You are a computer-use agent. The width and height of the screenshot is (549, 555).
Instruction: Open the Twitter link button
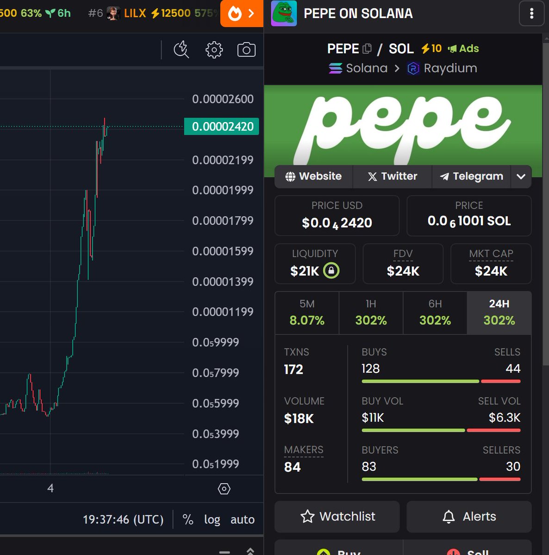[x=392, y=176]
